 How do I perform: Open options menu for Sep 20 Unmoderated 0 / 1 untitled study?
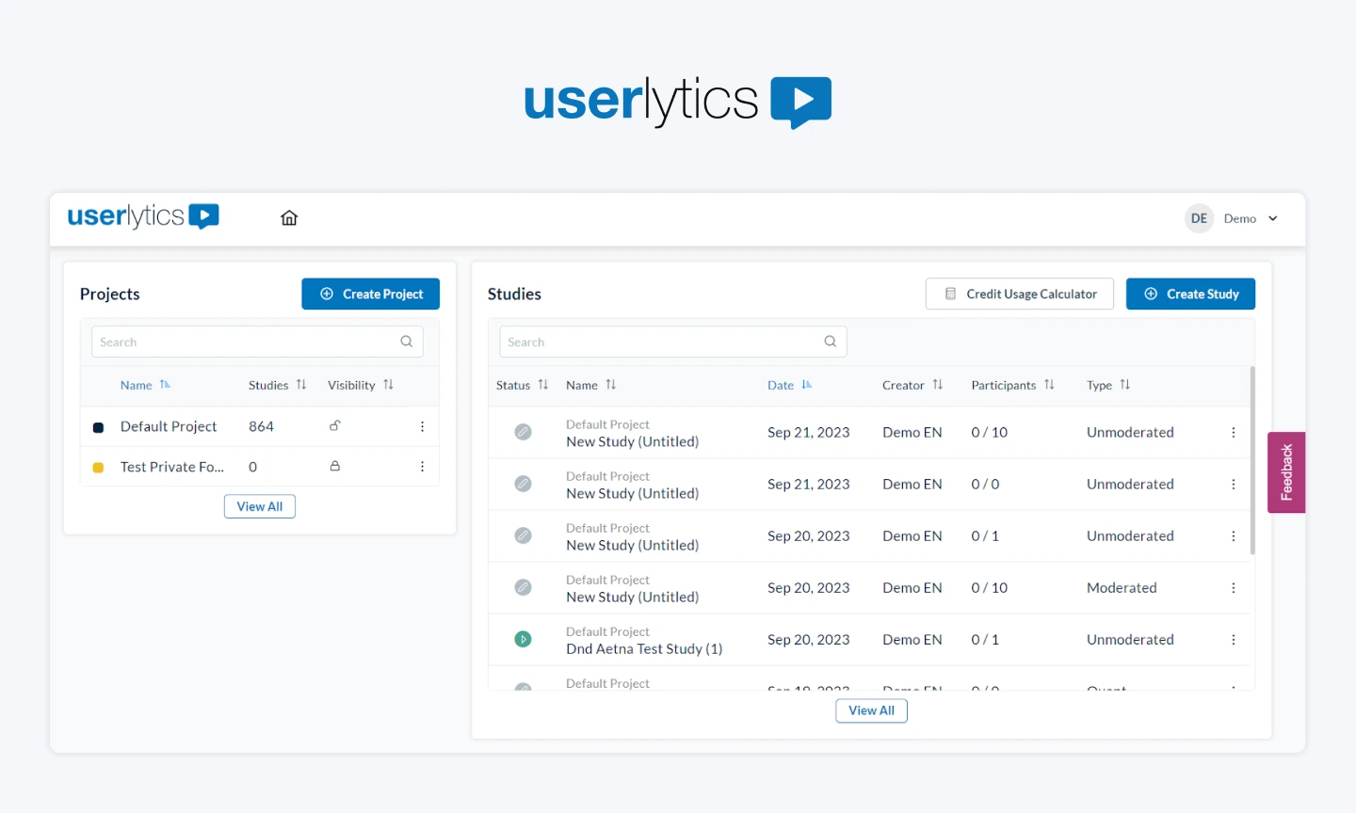pyautogui.click(x=1233, y=535)
